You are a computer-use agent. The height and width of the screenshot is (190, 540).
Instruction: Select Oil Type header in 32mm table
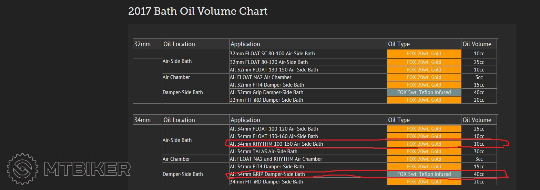pos(399,44)
